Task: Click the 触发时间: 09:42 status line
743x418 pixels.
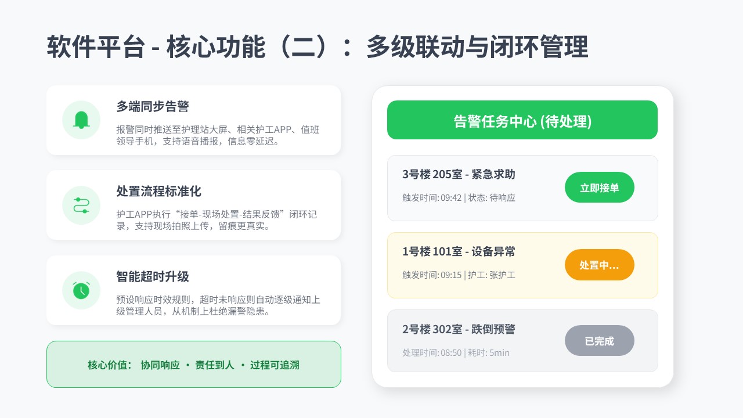Action: tap(459, 197)
